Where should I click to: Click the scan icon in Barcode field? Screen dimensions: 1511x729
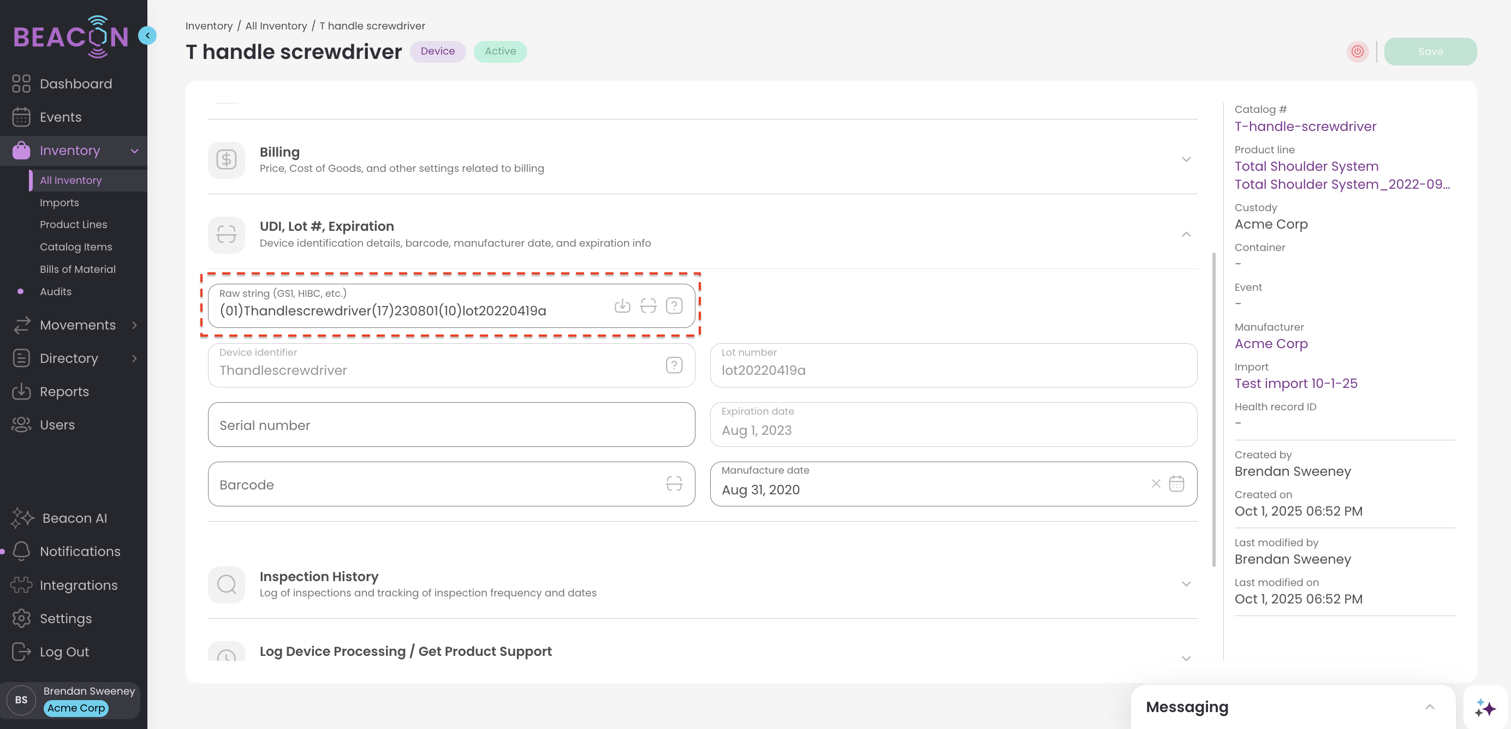tap(674, 483)
